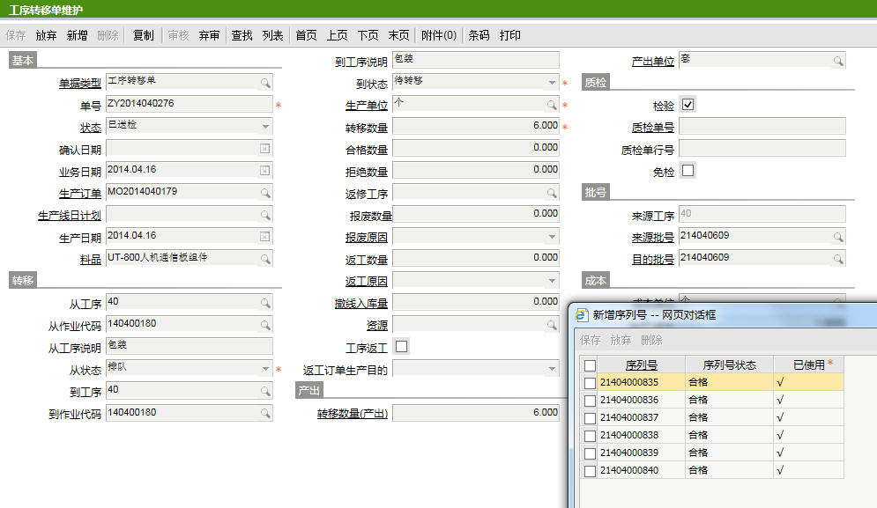
Task: Select row checkbox for serial 21404000837
Action: click(x=589, y=417)
